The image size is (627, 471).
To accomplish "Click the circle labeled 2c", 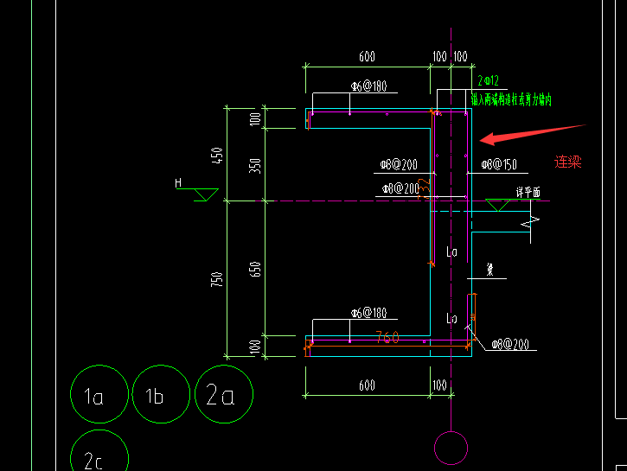I will pos(99,450).
